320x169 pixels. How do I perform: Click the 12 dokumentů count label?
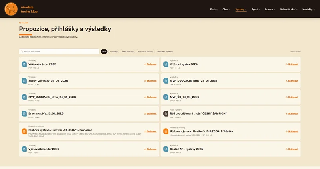[295, 52]
